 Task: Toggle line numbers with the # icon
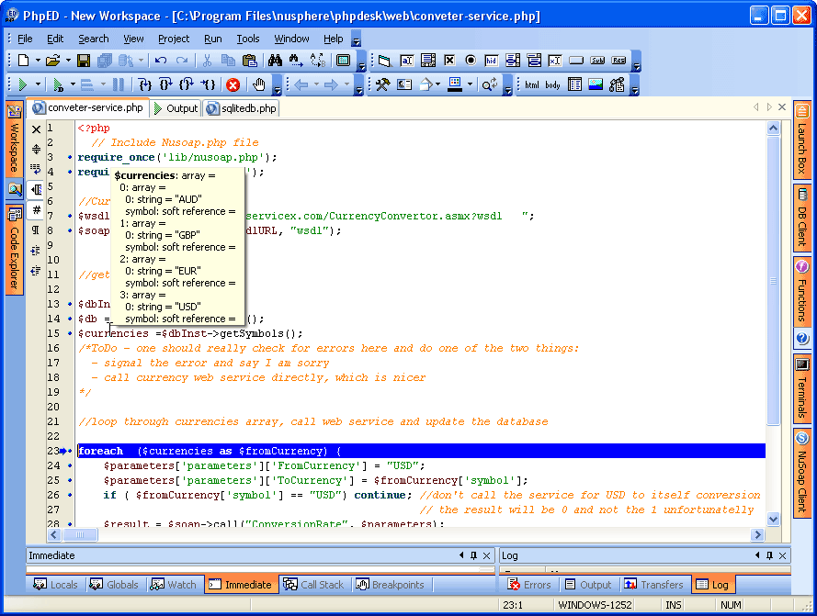37,210
